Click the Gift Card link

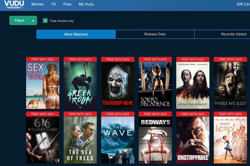pos(243,4)
